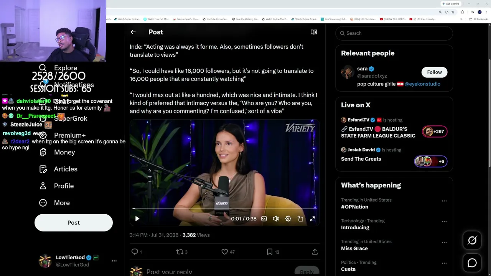The image size is (491, 276).
Task: Open LowTierGod account options ellipsis
Action: (x=114, y=261)
